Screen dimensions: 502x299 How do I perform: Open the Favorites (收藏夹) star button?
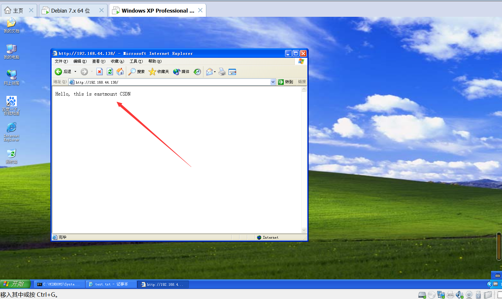pyautogui.click(x=159, y=72)
